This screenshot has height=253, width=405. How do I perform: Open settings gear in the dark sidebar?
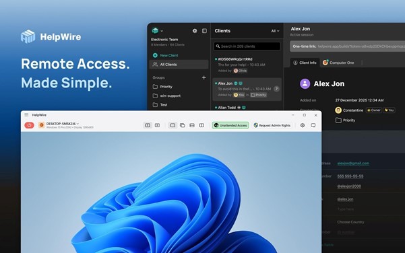pyautogui.click(x=195, y=31)
